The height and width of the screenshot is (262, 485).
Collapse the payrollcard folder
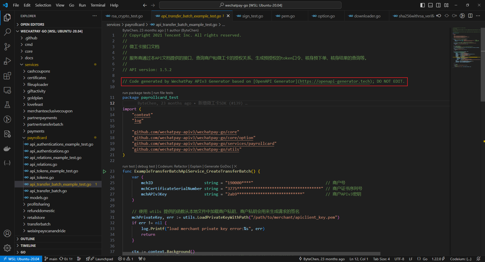[x=58, y=138]
